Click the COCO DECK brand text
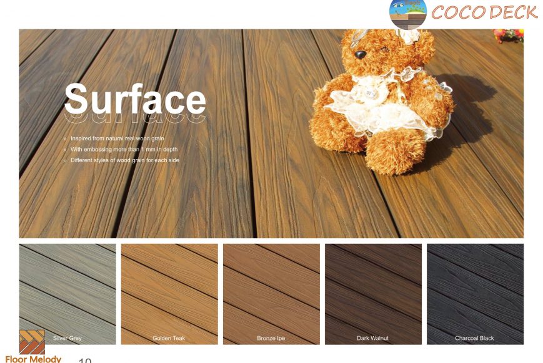The height and width of the screenshot is (363, 543). click(484, 12)
